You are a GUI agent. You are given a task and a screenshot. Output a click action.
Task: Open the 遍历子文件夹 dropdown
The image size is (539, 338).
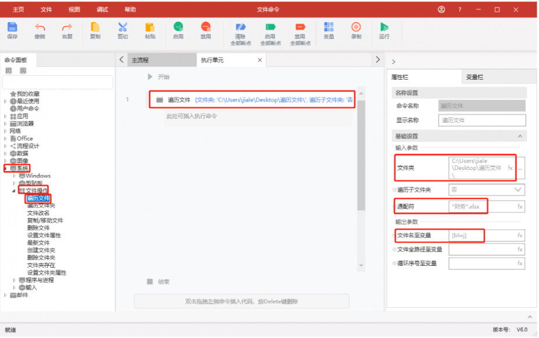pos(517,190)
